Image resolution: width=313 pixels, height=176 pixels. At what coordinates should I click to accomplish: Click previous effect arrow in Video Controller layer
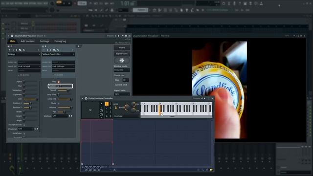(47, 50)
